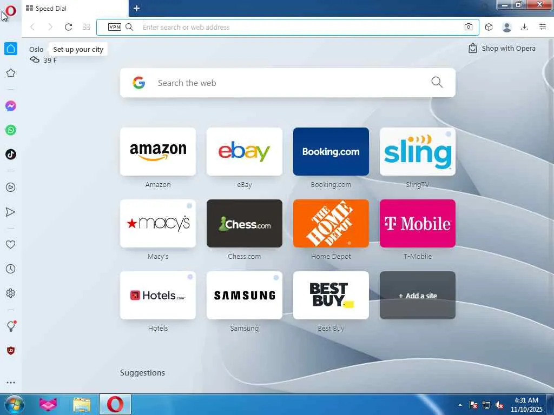Open the pink fox app in taskbar

coord(48,404)
